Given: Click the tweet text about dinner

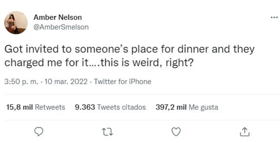Looking at the screenshot, I should pos(129,56).
